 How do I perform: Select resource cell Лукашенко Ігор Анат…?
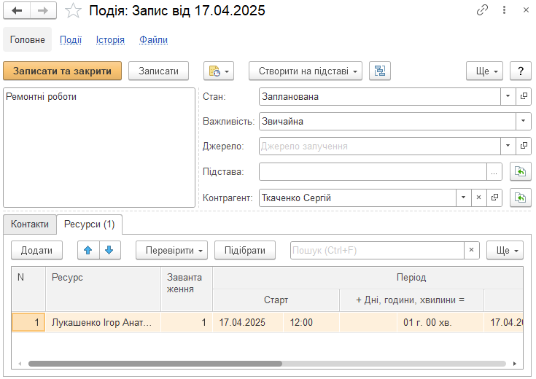click(x=103, y=322)
